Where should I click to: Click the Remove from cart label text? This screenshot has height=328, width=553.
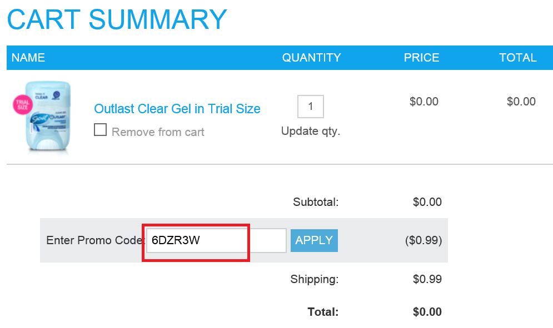click(x=158, y=132)
